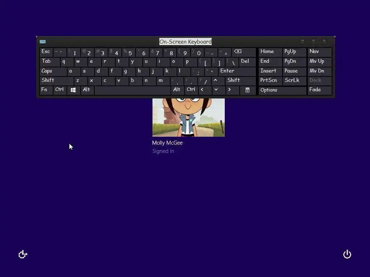Click the letter t key
Viewport: 370px width, 277px height.
click(122, 61)
